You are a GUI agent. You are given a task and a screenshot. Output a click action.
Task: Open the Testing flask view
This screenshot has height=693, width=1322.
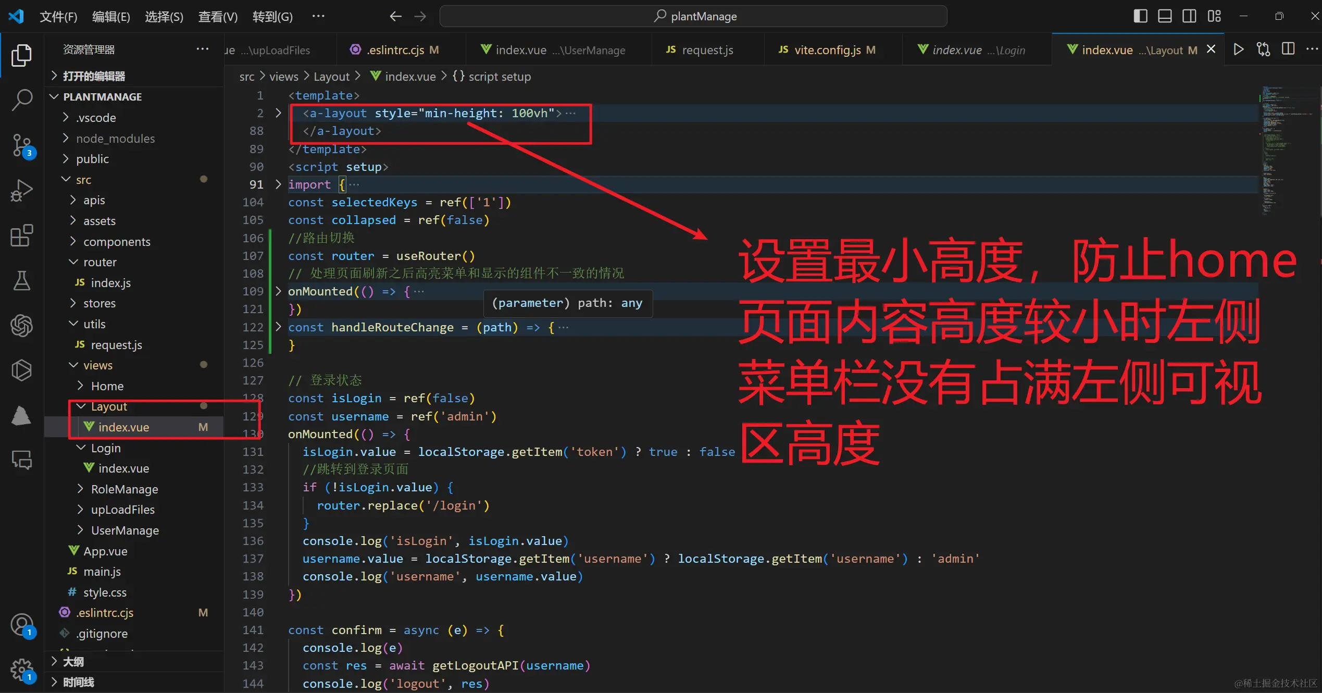(x=21, y=280)
